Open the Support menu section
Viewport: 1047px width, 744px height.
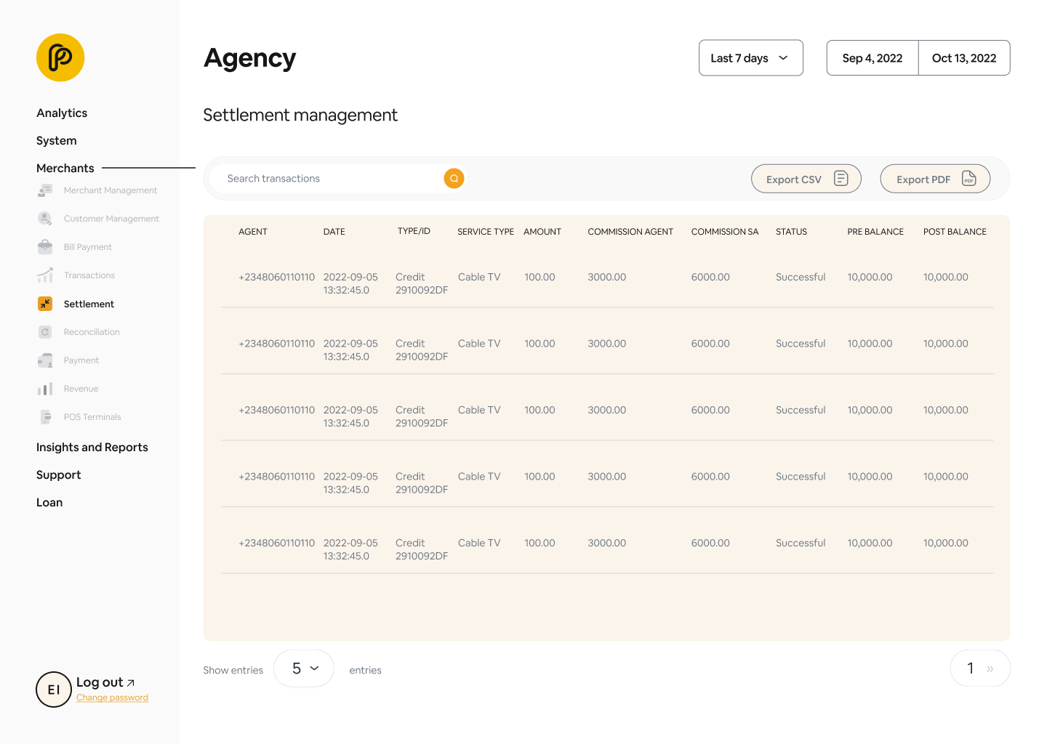pyautogui.click(x=59, y=474)
